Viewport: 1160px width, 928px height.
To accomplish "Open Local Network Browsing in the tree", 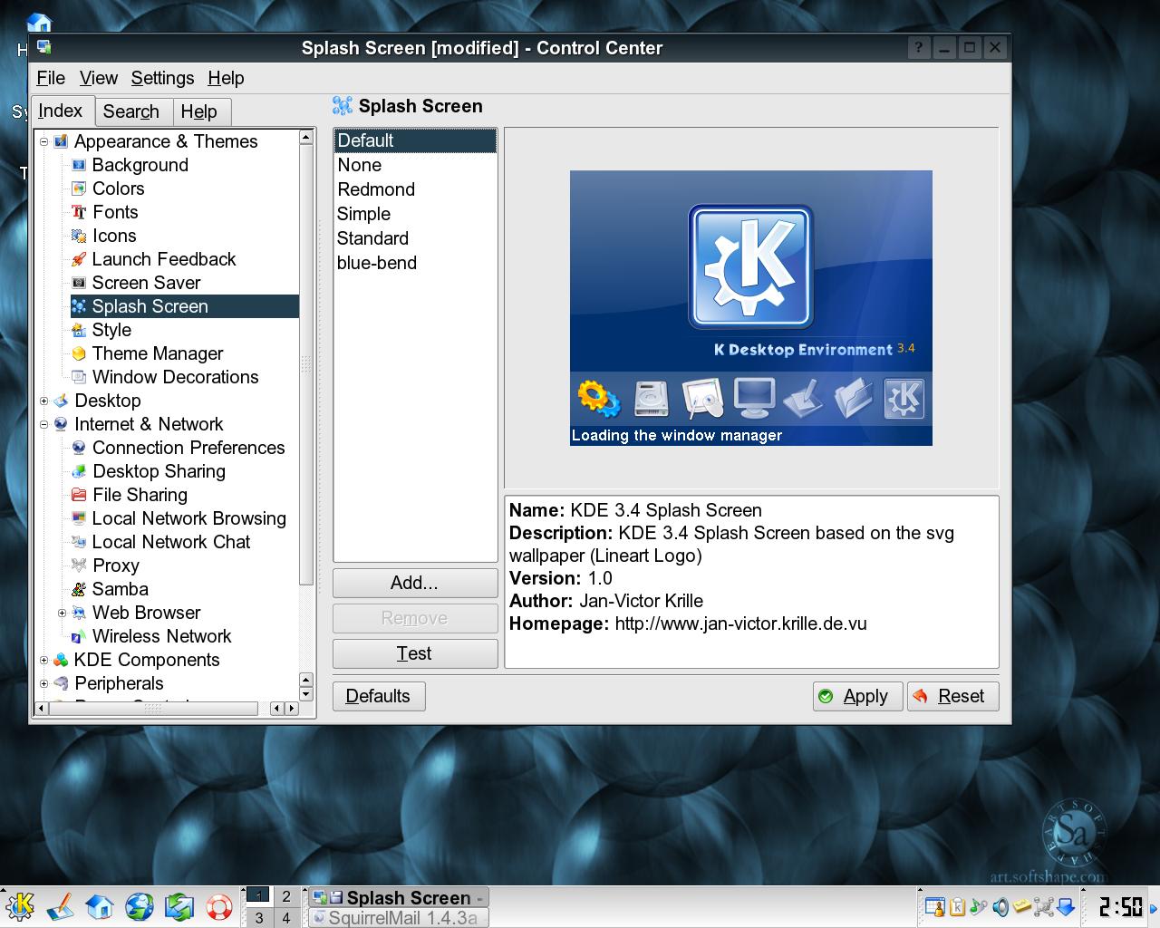I will 188,518.
